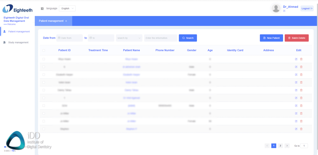Image resolution: width=318 pixels, height=155 pixels.
Task: Click the New Patient button
Action: [271, 38]
